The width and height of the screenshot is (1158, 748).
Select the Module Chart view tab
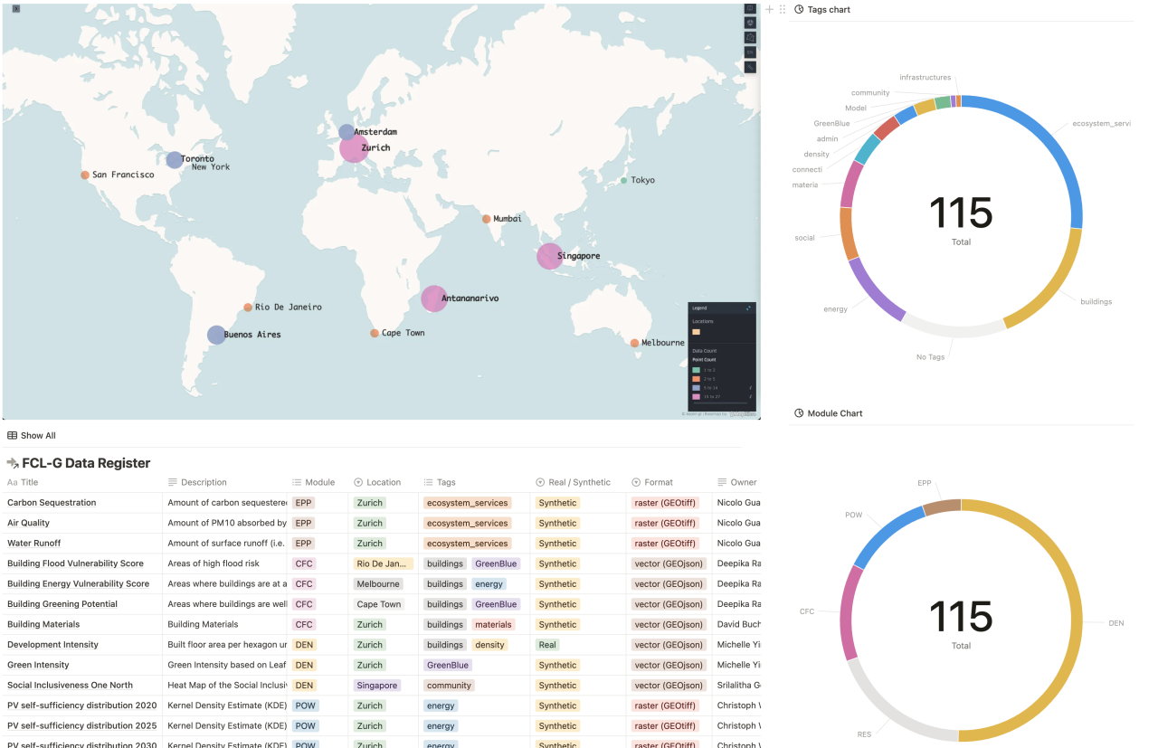click(x=828, y=413)
